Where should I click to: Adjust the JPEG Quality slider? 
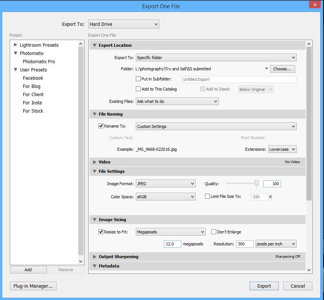(257, 184)
